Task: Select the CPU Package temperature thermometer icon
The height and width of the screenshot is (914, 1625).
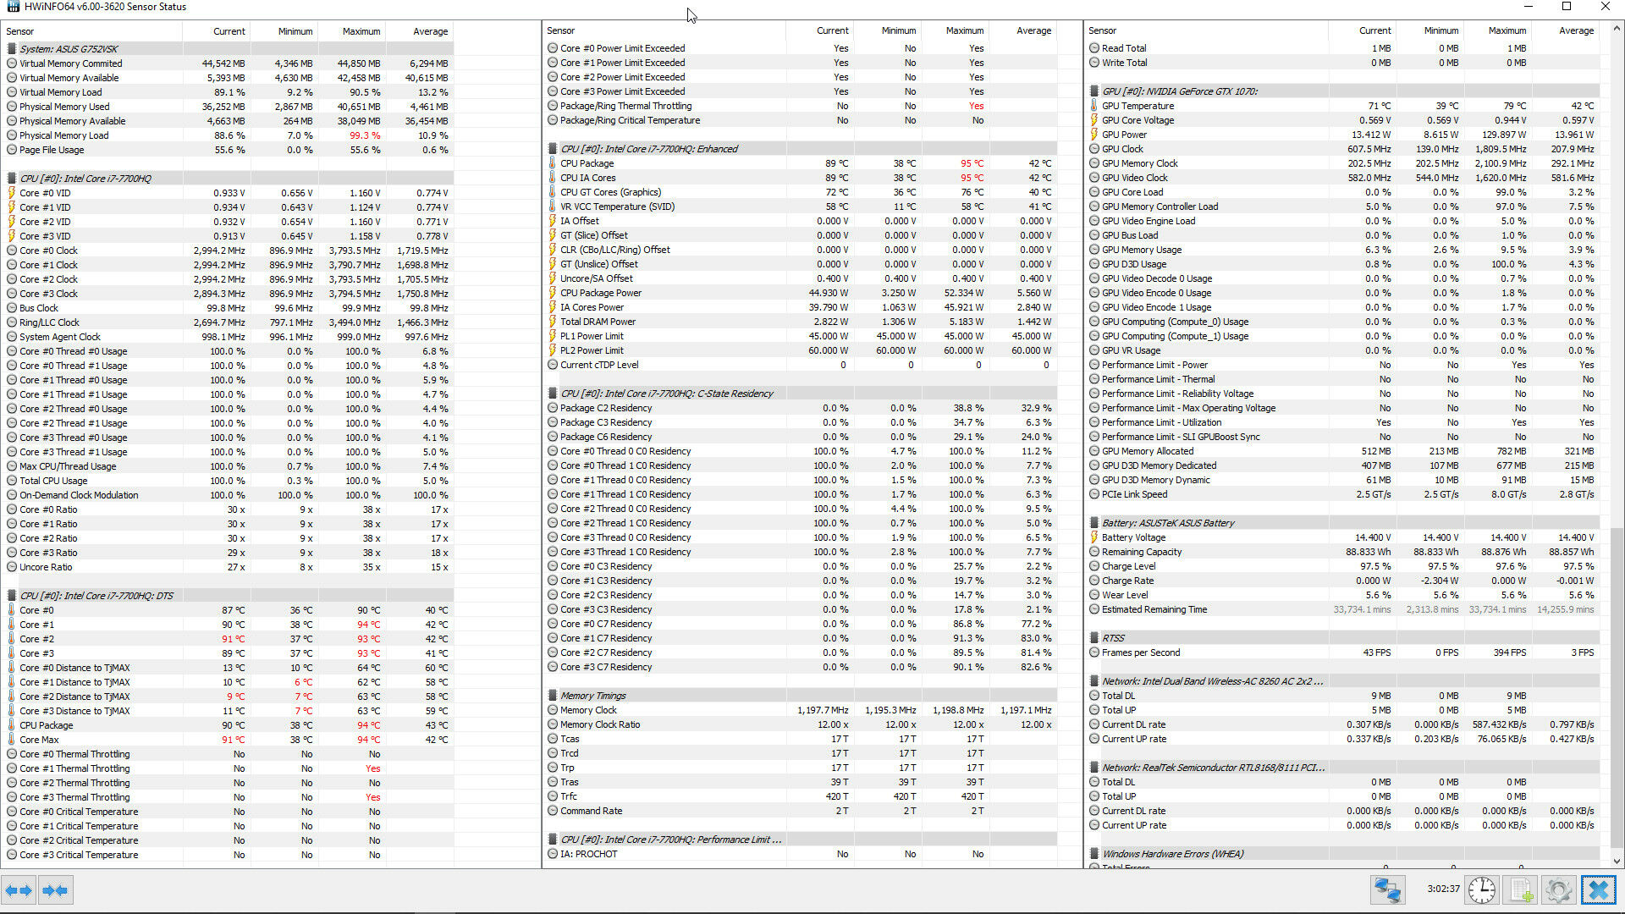Action: (553, 163)
